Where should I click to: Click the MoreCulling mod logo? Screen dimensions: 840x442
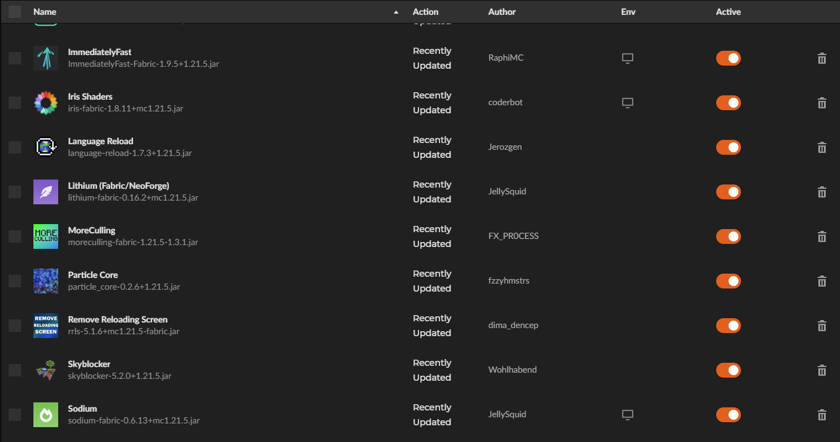pyautogui.click(x=46, y=236)
